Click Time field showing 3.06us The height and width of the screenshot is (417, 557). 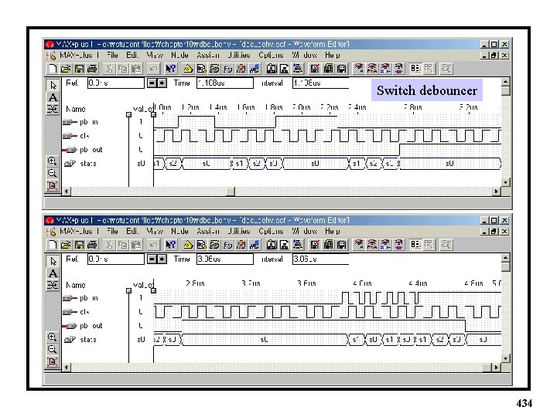[225, 259]
